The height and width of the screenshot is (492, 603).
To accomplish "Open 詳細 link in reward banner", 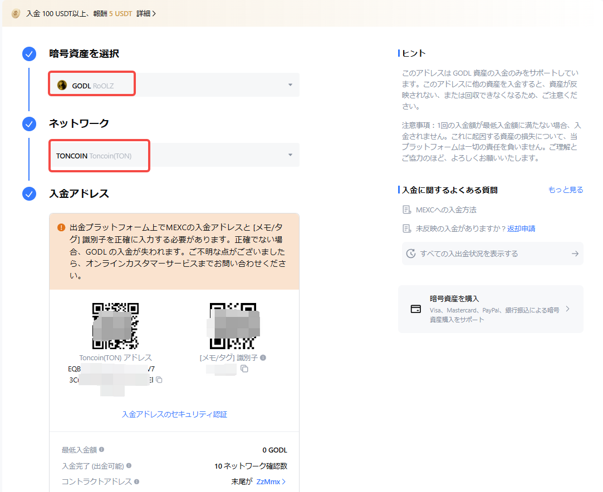I will (x=146, y=13).
